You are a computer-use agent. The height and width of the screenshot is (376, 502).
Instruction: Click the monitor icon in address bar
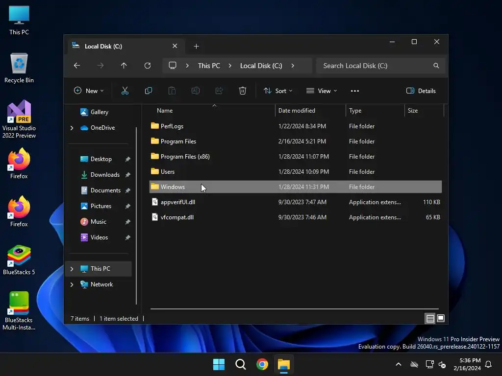173,66
